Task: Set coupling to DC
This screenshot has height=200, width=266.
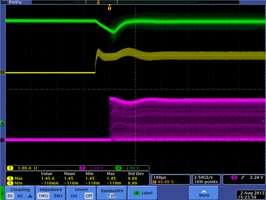Action: [10, 196]
